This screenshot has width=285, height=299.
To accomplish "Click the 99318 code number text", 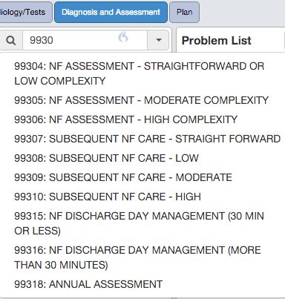I will [28, 284].
